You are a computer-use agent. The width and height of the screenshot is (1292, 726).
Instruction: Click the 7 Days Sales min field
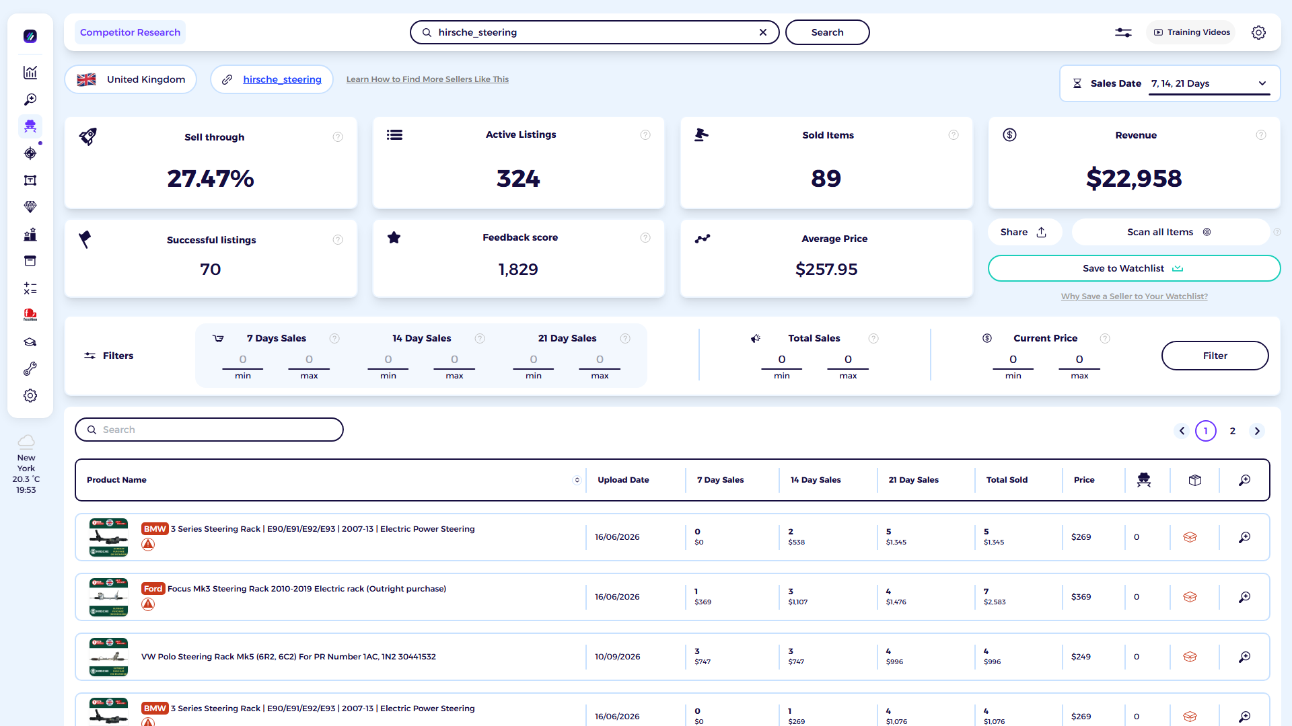243,360
